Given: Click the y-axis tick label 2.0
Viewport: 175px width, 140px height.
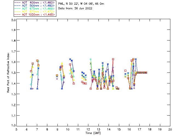Looking at the screenshot, I should click(x=13, y=20).
